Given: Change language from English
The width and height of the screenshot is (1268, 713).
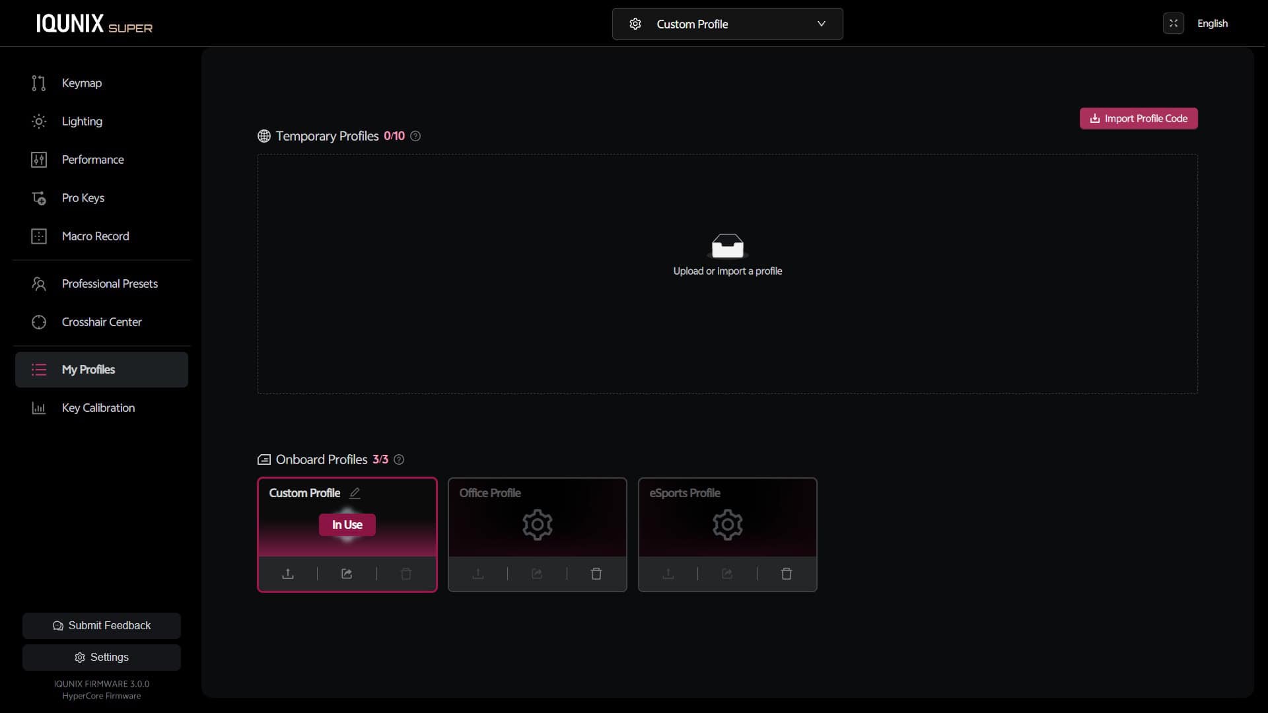Looking at the screenshot, I should [x=1213, y=23].
